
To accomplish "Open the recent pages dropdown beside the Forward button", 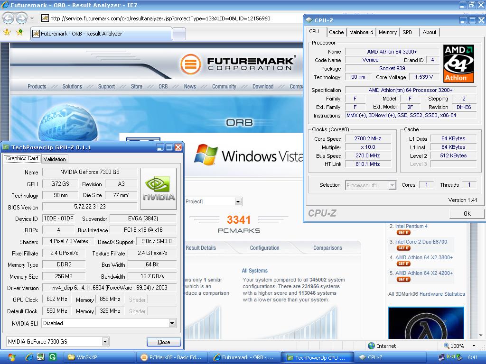I will (32, 18).
